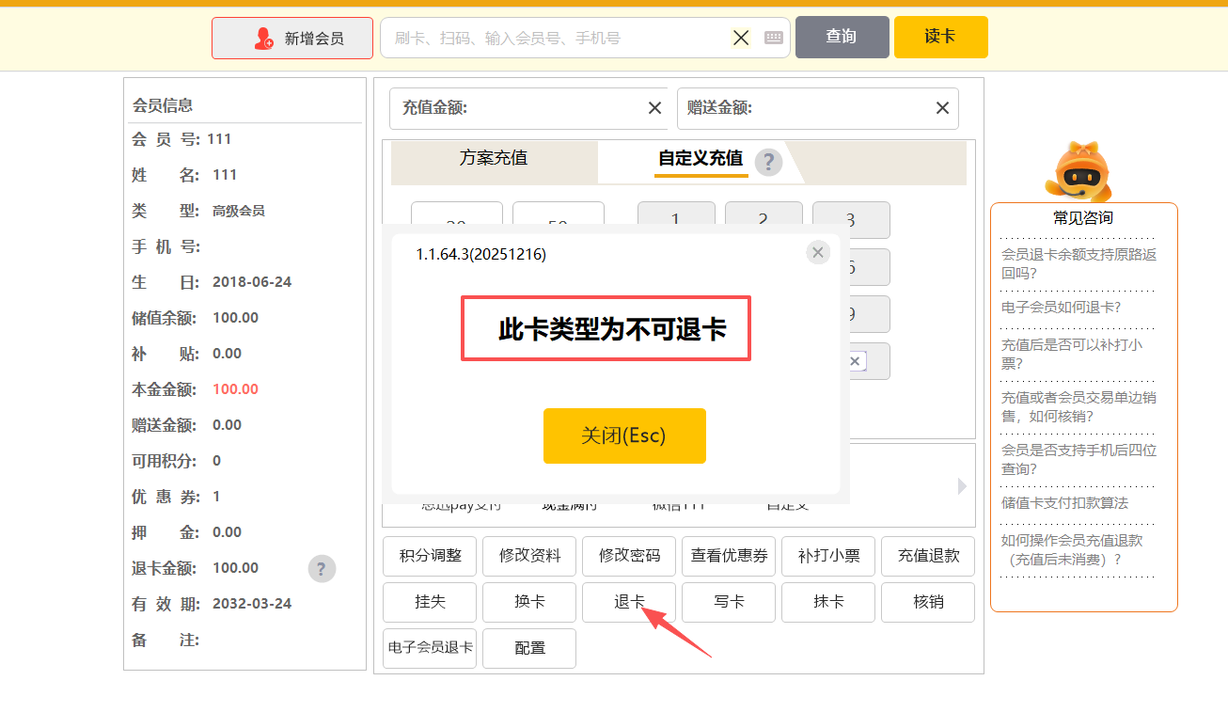1228x712 pixels.
Task: Click the 新增会员 button
Action: 292,39
